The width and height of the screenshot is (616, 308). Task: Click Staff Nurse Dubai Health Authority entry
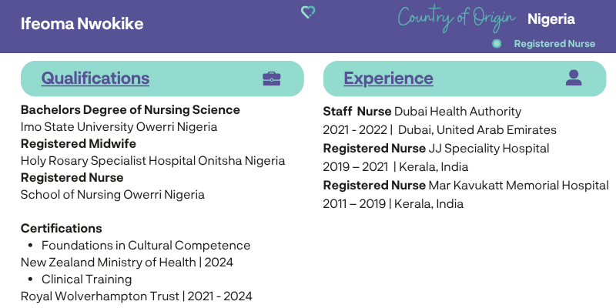coord(422,112)
